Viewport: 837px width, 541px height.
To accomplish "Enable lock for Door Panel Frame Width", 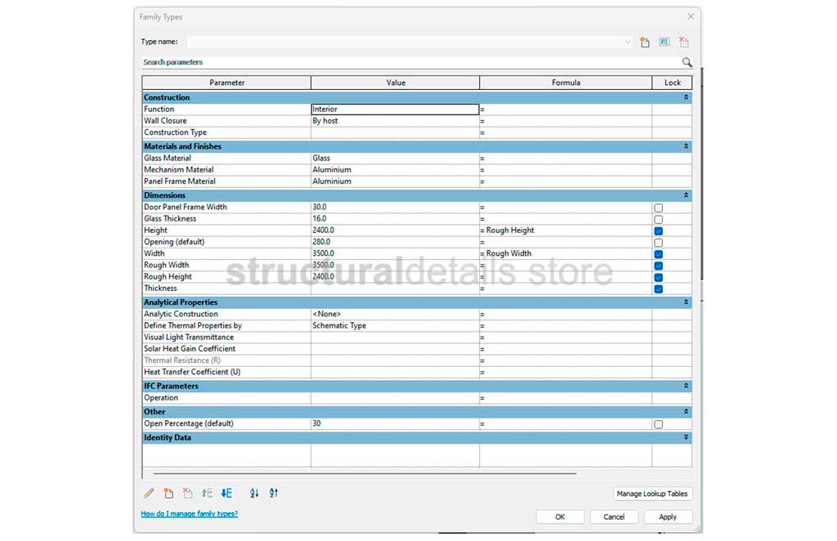I will [x=658, y=208].
